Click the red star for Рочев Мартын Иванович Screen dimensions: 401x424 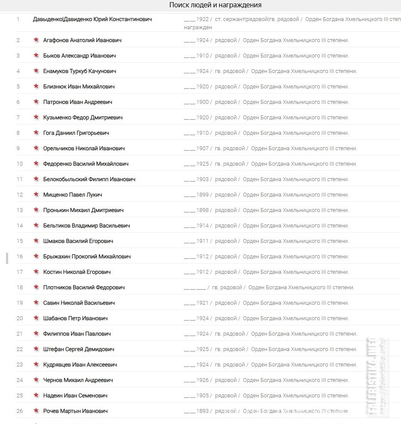point(36,410)
